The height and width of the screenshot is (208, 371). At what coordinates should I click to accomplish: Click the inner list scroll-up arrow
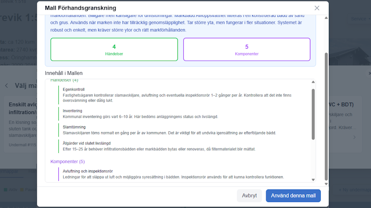tap(313, 82)
